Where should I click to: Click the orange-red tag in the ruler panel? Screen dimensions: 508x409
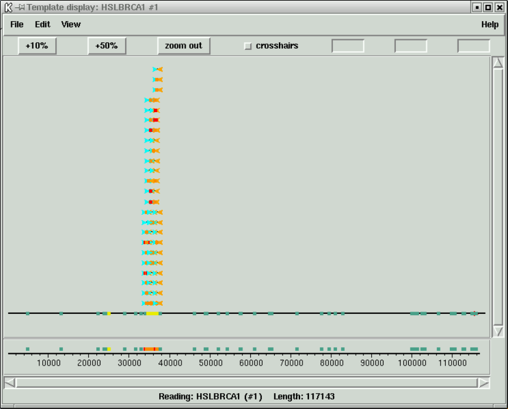(x=151, y=349)
